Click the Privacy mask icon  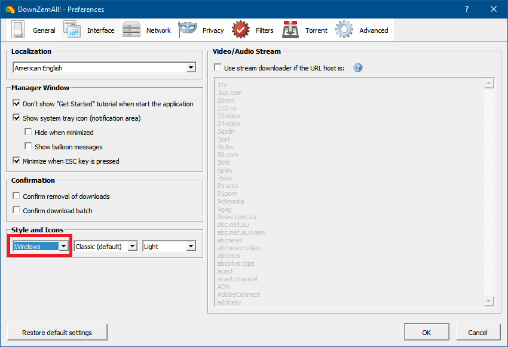188,29
